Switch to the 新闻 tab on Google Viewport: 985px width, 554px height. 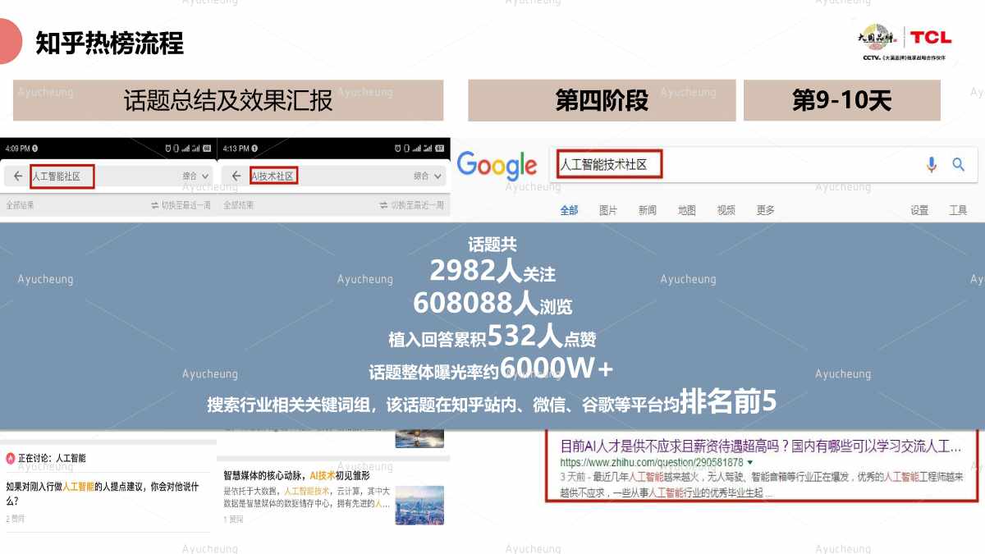647,210
